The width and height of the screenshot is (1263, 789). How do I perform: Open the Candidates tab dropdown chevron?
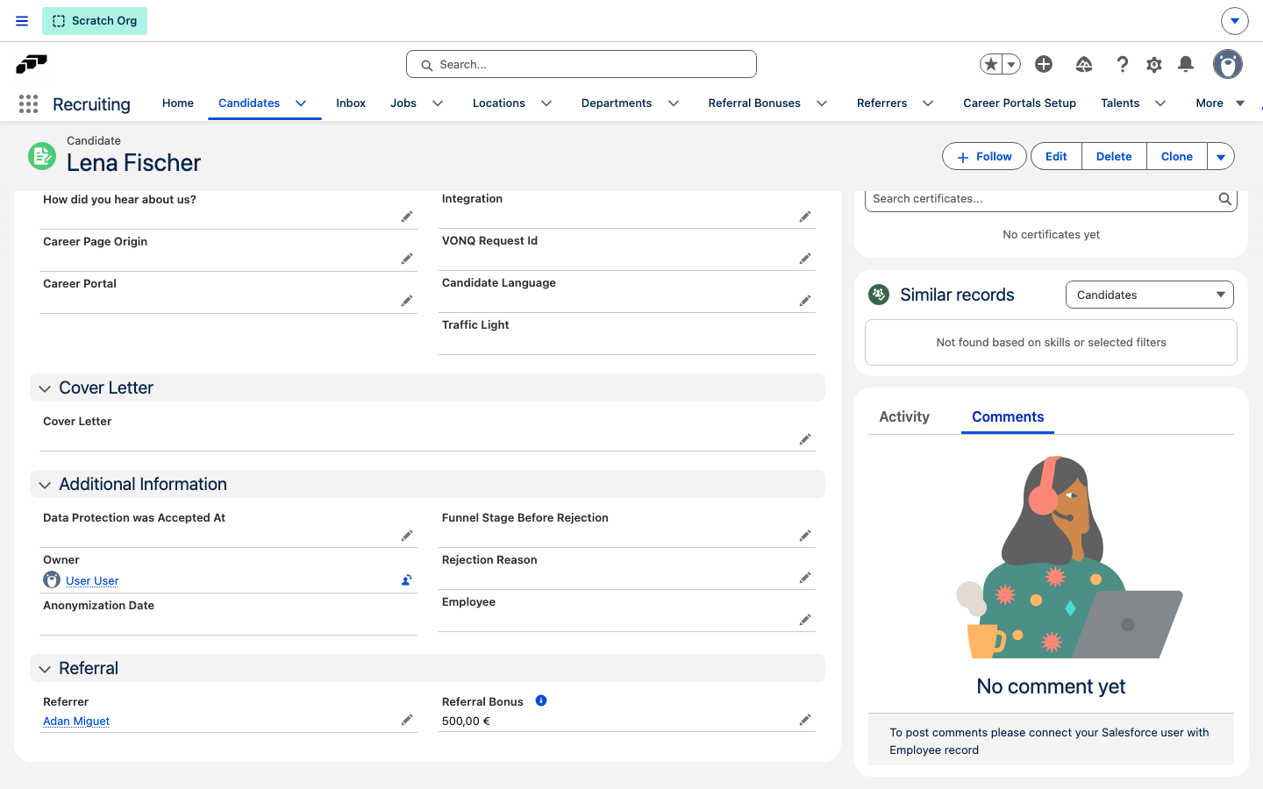[301, 103]
